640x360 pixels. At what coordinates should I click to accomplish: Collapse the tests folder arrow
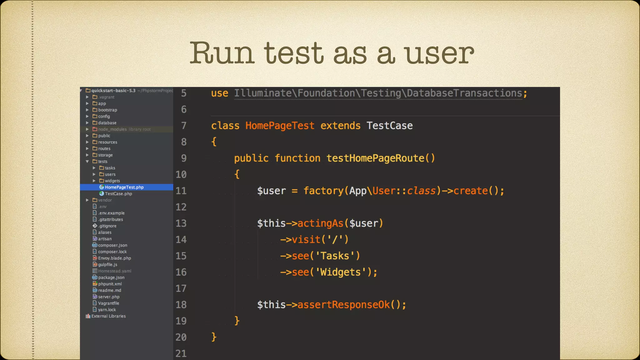pos(87,162)
